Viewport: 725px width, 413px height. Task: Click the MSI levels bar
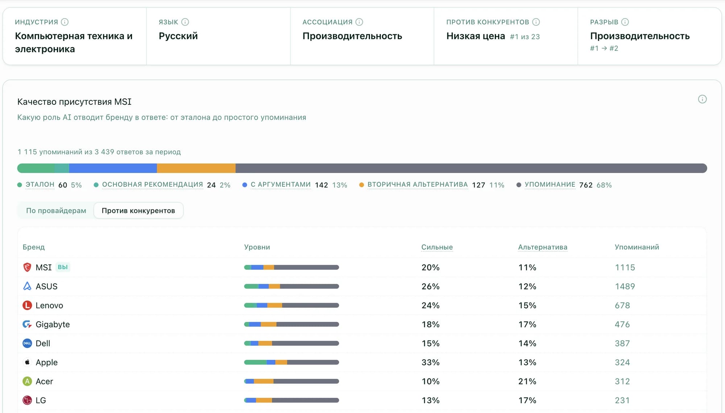pos(291,267)
